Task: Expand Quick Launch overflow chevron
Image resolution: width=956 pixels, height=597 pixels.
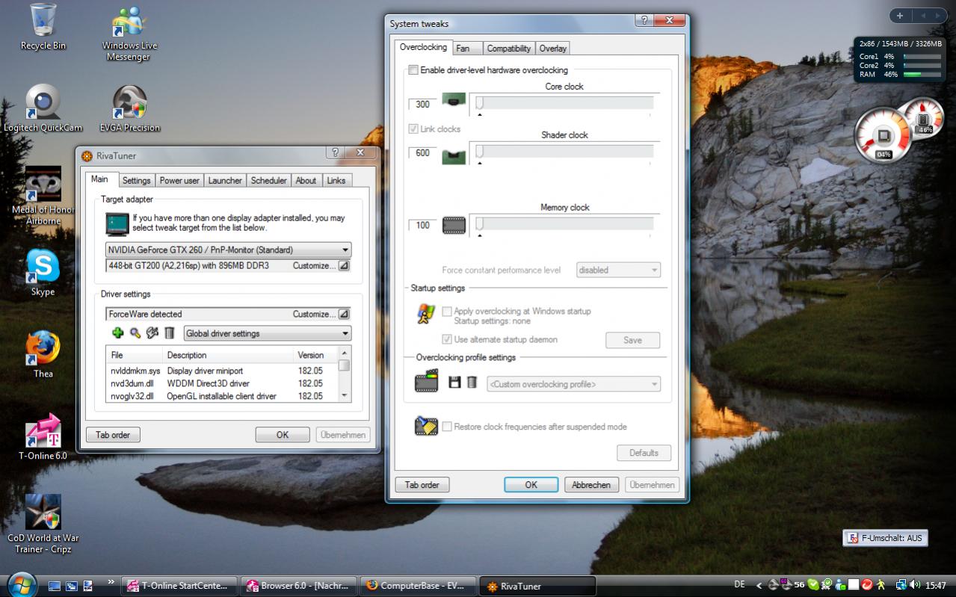Action: [x=111, y=581]
